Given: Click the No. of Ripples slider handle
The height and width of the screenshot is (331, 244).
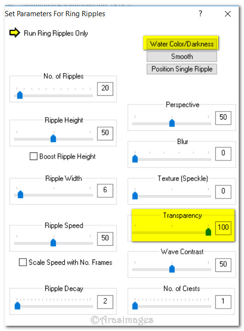Looking at the screenshot, I should coord(20,95).
